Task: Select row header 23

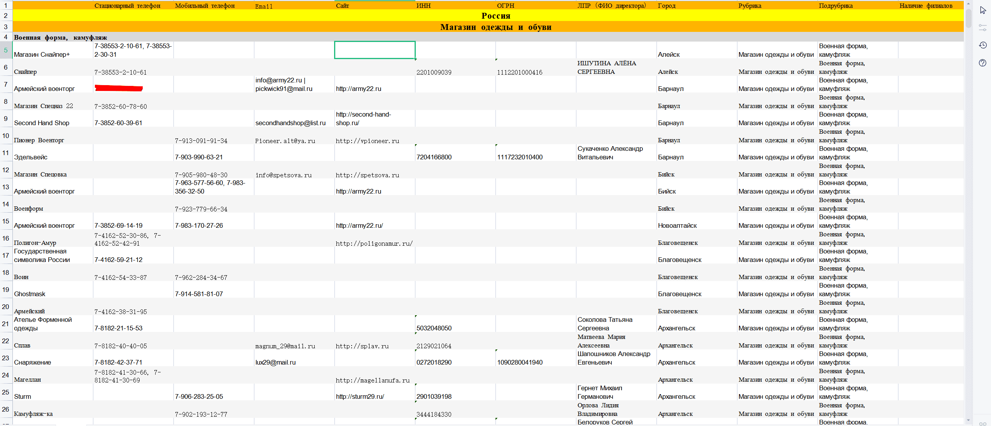Action: click(x=6, y=358)
